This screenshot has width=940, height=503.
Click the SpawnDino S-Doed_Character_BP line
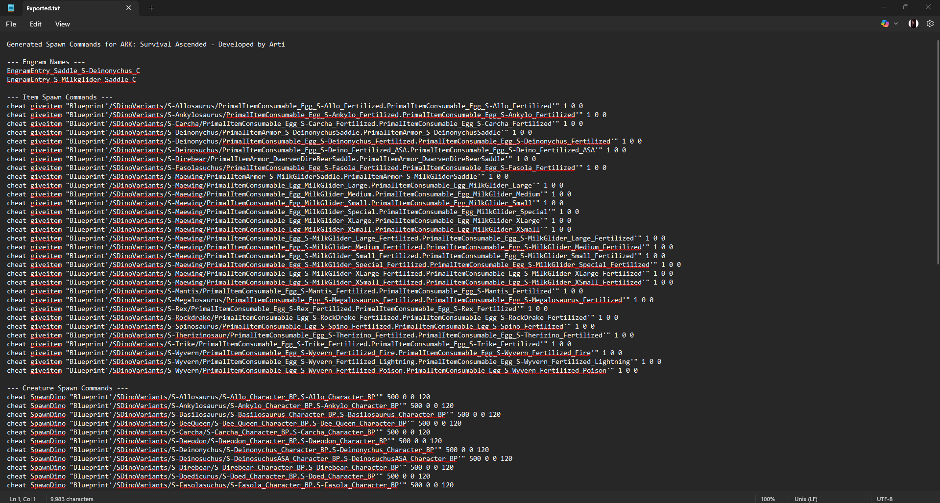pyautogui.click(x=218, y=476)
